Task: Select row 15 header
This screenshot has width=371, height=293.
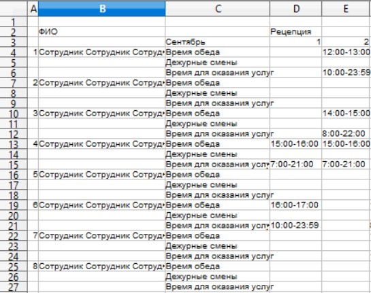Action: (14, 164)
